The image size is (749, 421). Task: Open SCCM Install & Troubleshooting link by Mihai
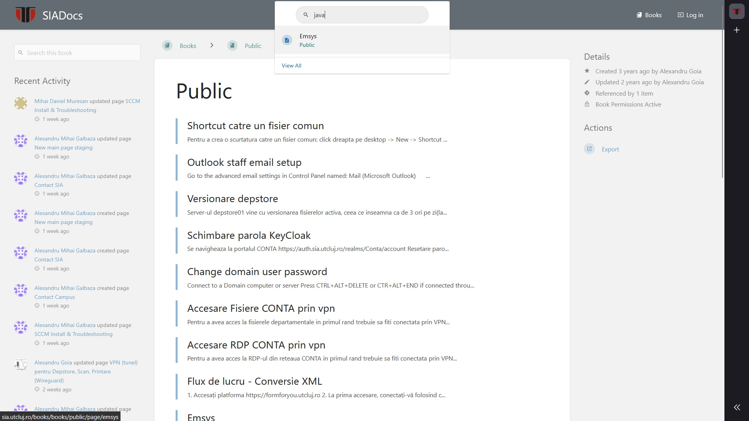(x=87, y=106)
